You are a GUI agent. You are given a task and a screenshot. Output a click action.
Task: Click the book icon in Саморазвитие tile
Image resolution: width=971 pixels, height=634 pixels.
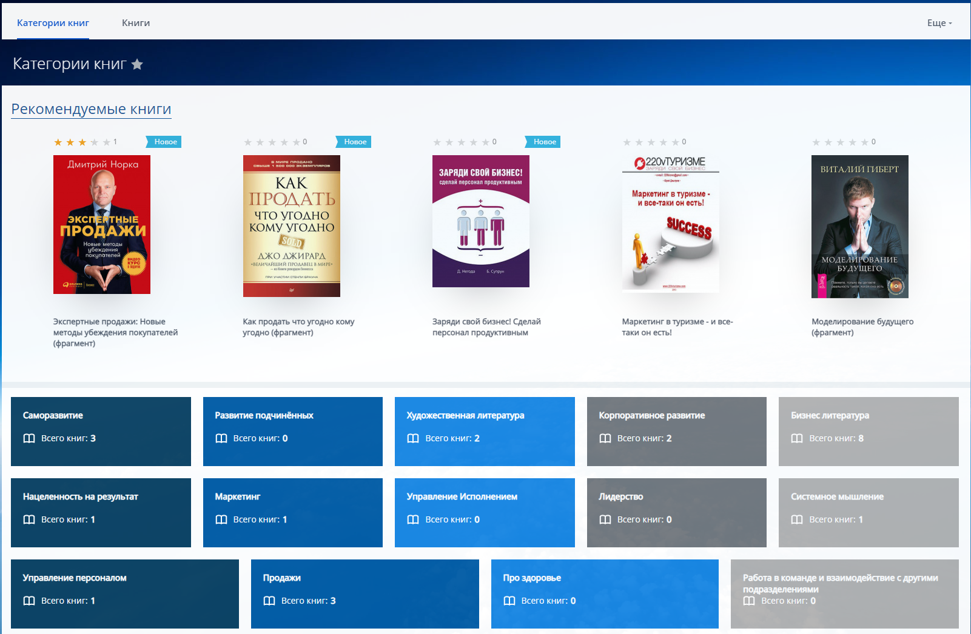click(29, 438)
